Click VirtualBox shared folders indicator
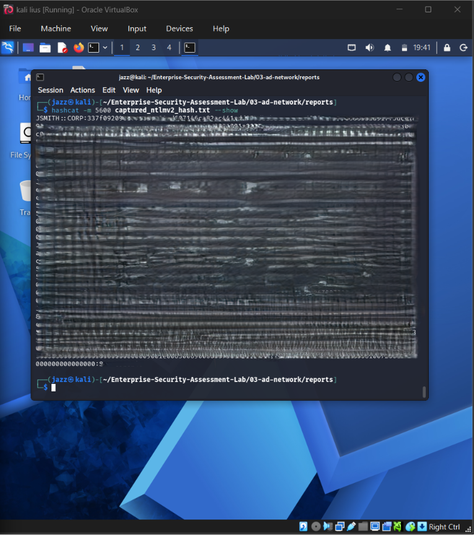Image resolution: width=474 pixels, height=535 pixels. (x=363, y=526)
